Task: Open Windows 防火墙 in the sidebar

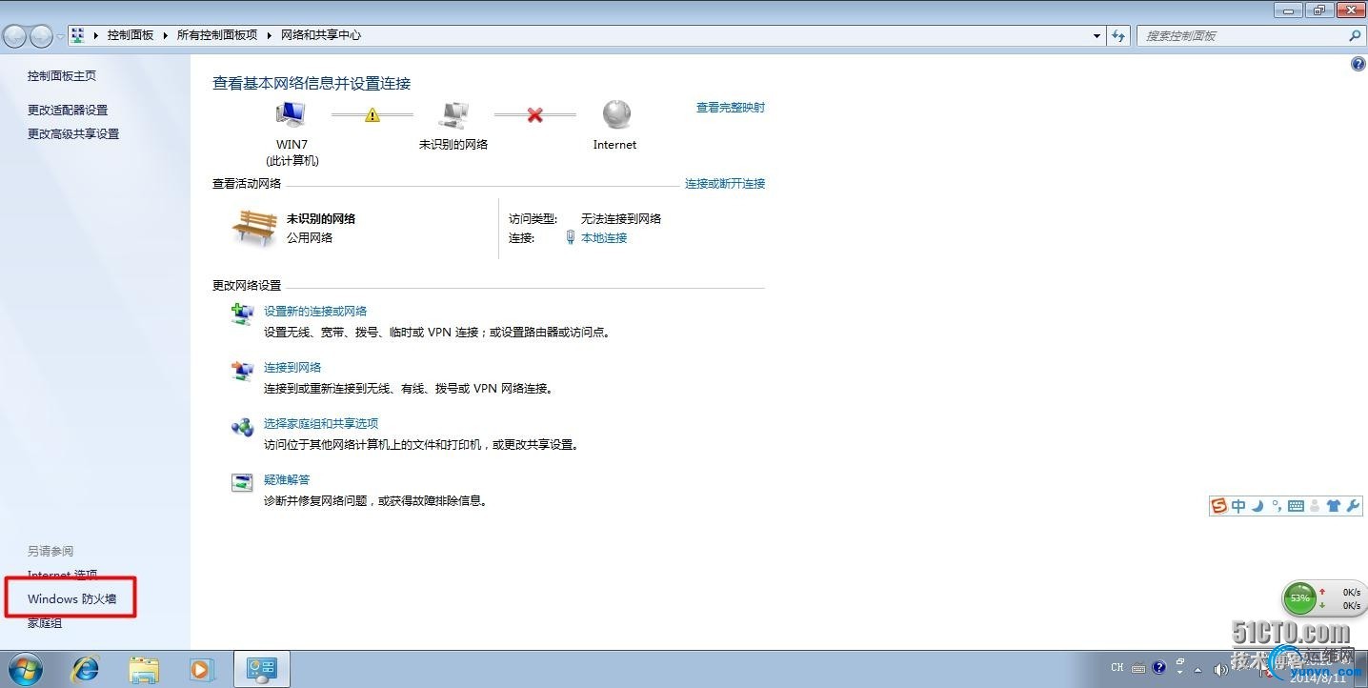Action: coord(72,599)
